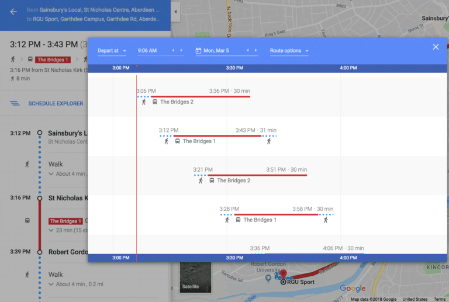Click Robert Gordon University map pin
Image resolution: width=449 pixels, height=302 pixels.
pos(268,278)
